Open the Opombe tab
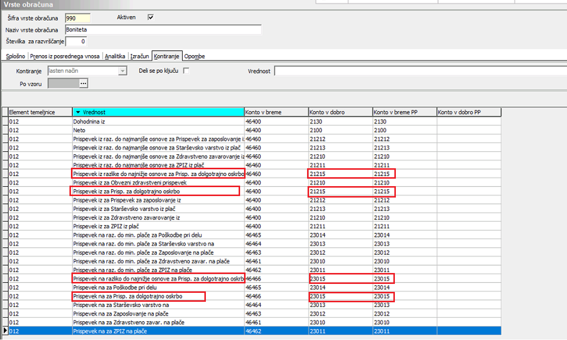The width and height of the screenshot is (567, 340). point(194,57)
